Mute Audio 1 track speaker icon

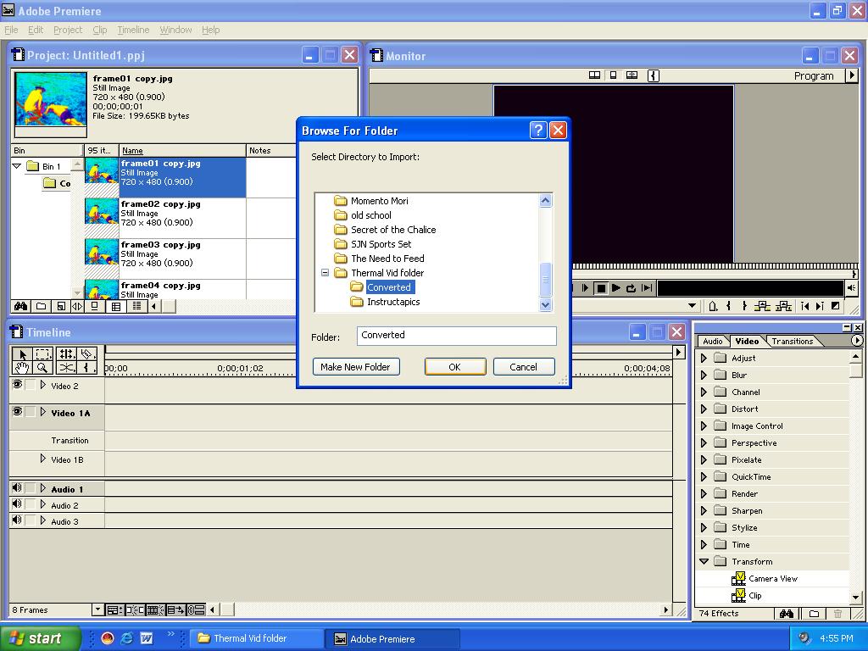coord(17,487)
